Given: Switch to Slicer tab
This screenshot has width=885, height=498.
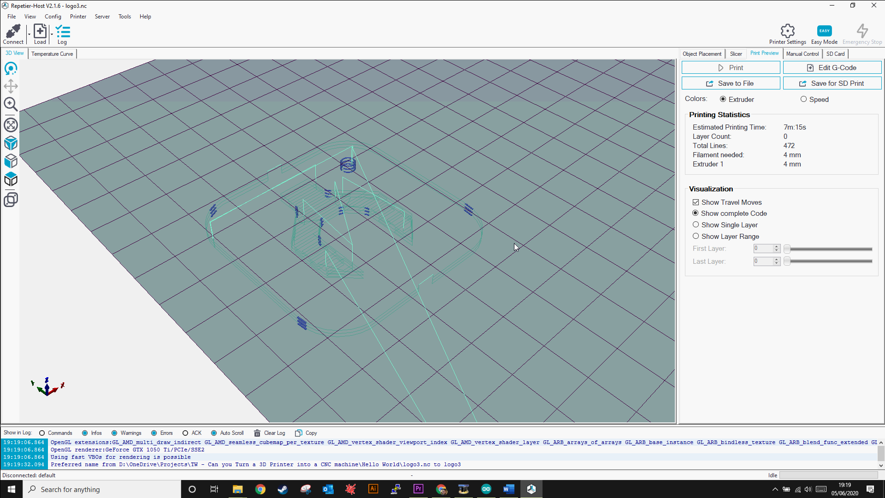Looking at the screenshot, I should pos(736,53).
